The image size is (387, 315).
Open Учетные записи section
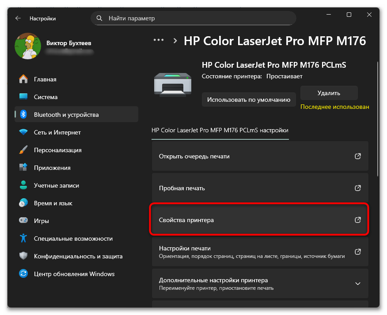(x=76, y=185)
